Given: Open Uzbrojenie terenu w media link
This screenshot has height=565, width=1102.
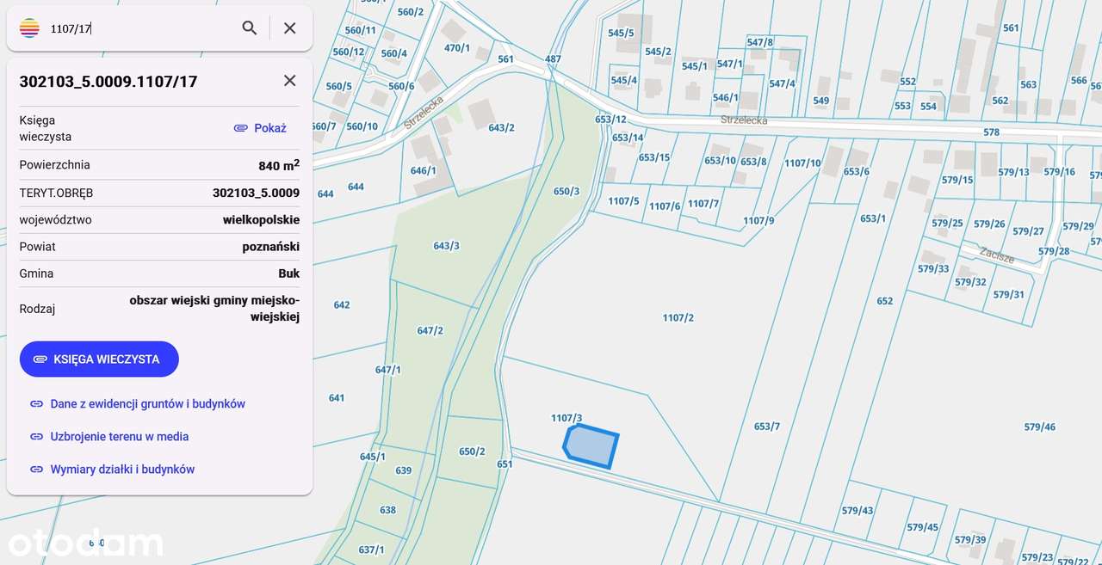Looking at the screenshot, I should [120, 437].
